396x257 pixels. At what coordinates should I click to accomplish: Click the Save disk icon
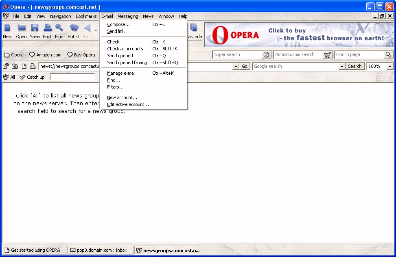[35, 28]
